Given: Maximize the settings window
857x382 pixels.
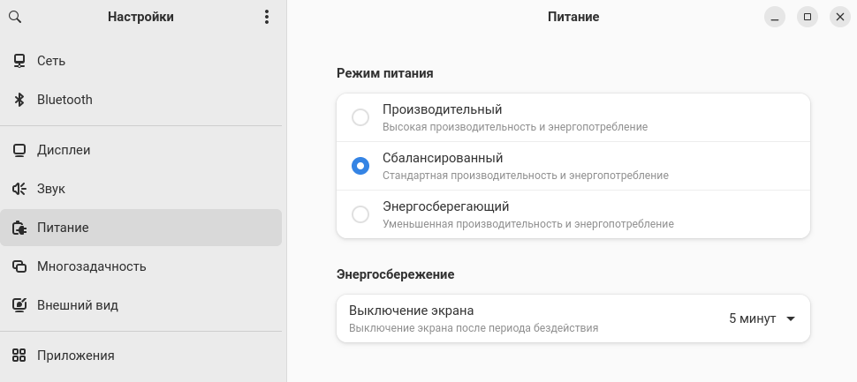Looking at the screenshot, I should coord(807,17).
